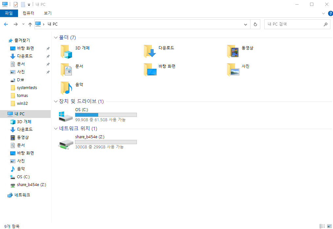
Task: Open the 다운로드 folder icon in main pane
Action: (x=150, y=51)
